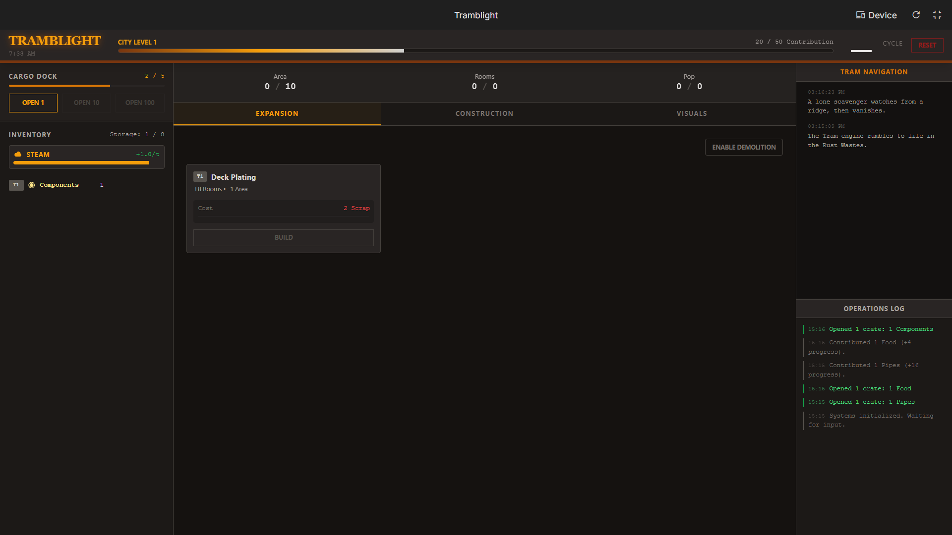
Task: Switch to the Construction tab
Action: tap(484, 113)
